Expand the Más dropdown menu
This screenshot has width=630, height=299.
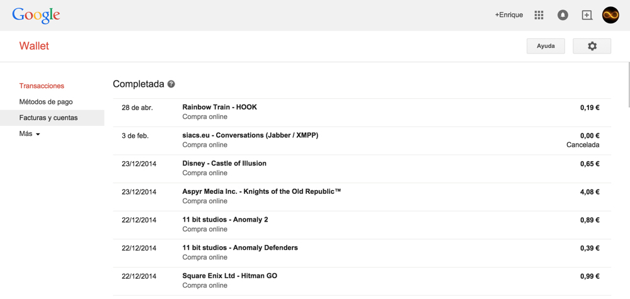30,134
